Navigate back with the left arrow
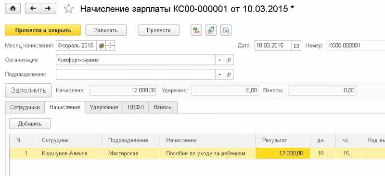The width and height of the screenshot is (385, 176). point(33,8)
